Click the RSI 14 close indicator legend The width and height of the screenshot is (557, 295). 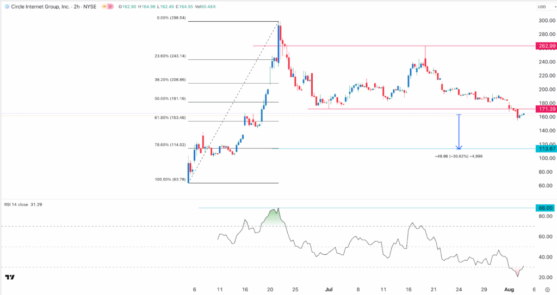[x=23, y=204]
